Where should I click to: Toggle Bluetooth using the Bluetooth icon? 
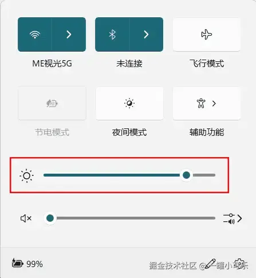tap(112, 34)
